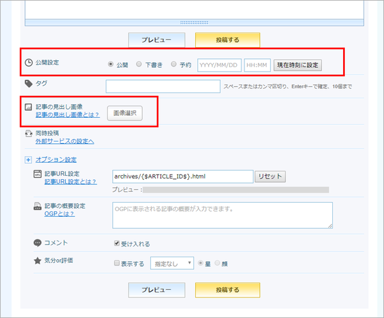Uncheck the 受け入れる comment checkbox

point(117,243)
